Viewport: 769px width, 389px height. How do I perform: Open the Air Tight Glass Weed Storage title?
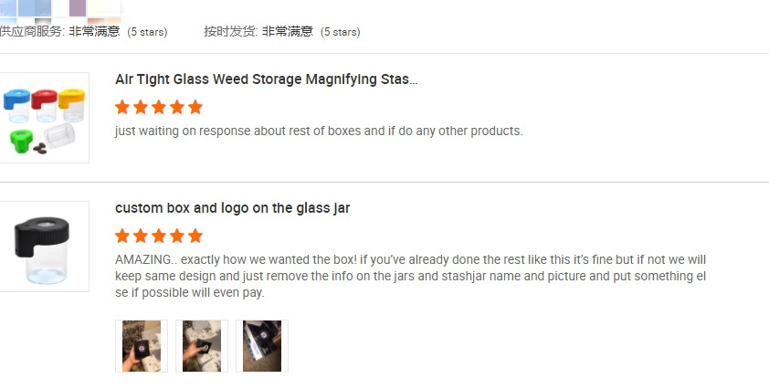coord(266,79)
